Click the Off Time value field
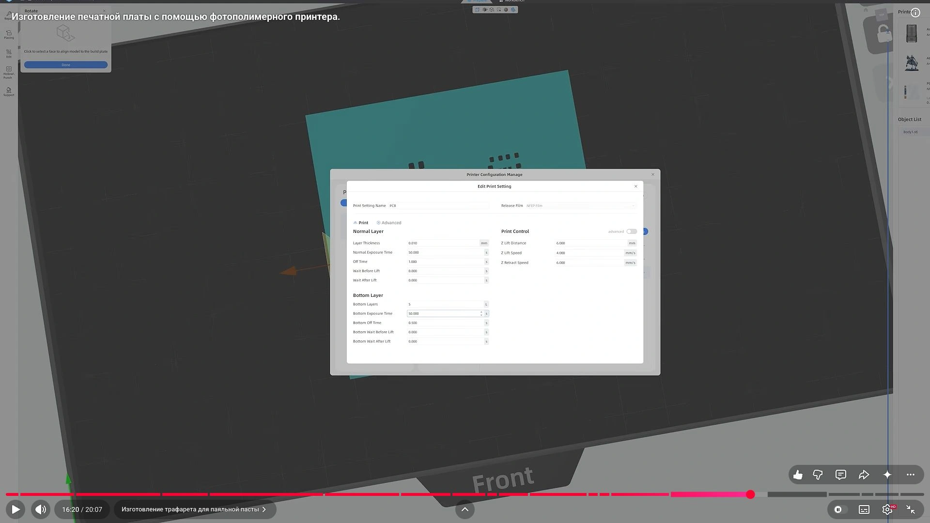 (x=446, y=261)
